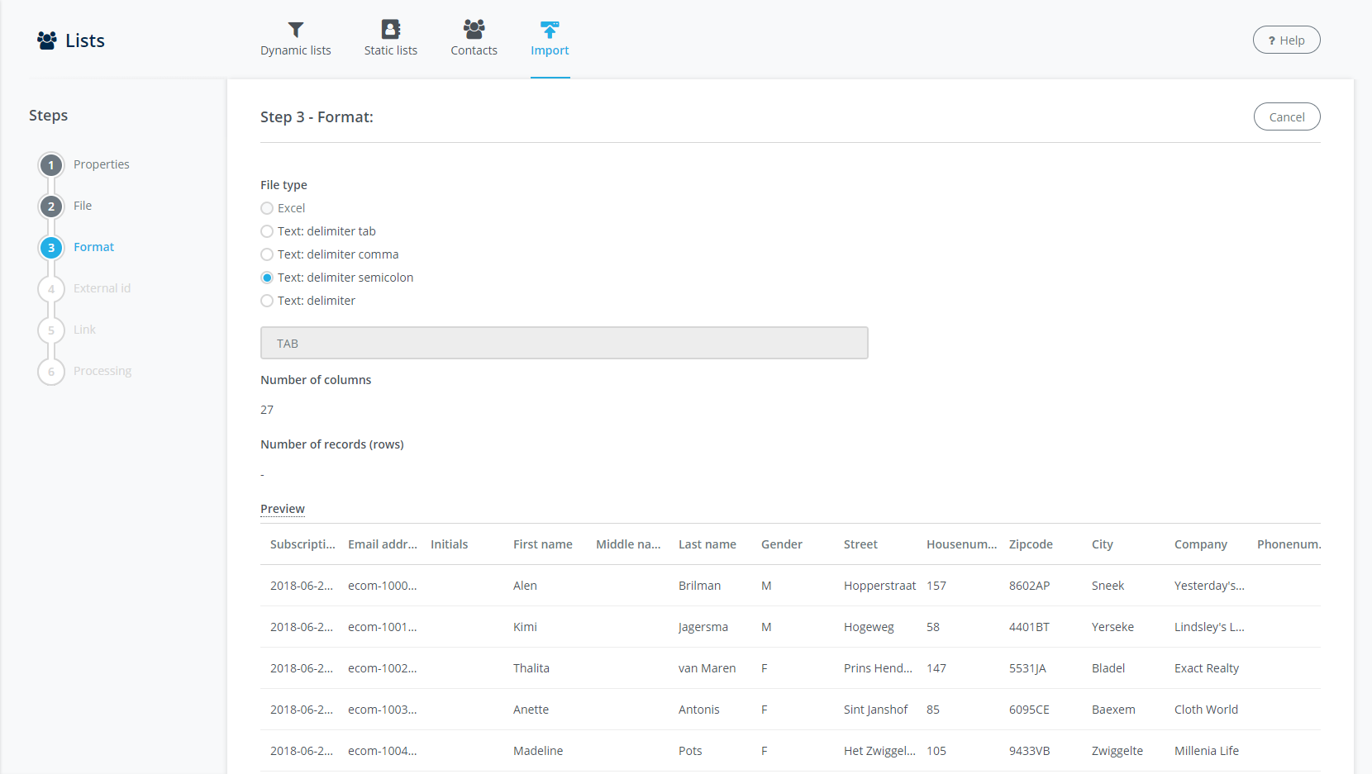Click the zipcode cell 5531JA
This screenshot has width=1372, height=774.
tap(1027, 668)
